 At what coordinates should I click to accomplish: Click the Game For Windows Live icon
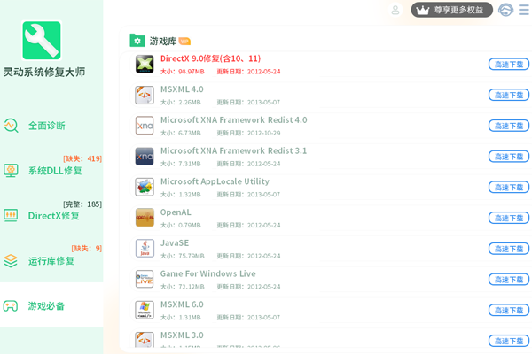(x=144, y=280)
